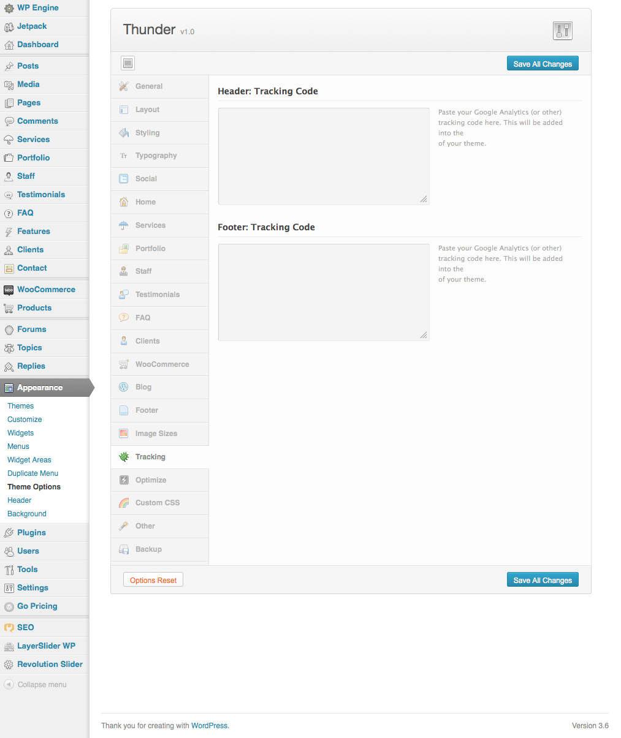621x738 pixels.
Task: Click the Tracking bug icon
Action: coord(124,457)
